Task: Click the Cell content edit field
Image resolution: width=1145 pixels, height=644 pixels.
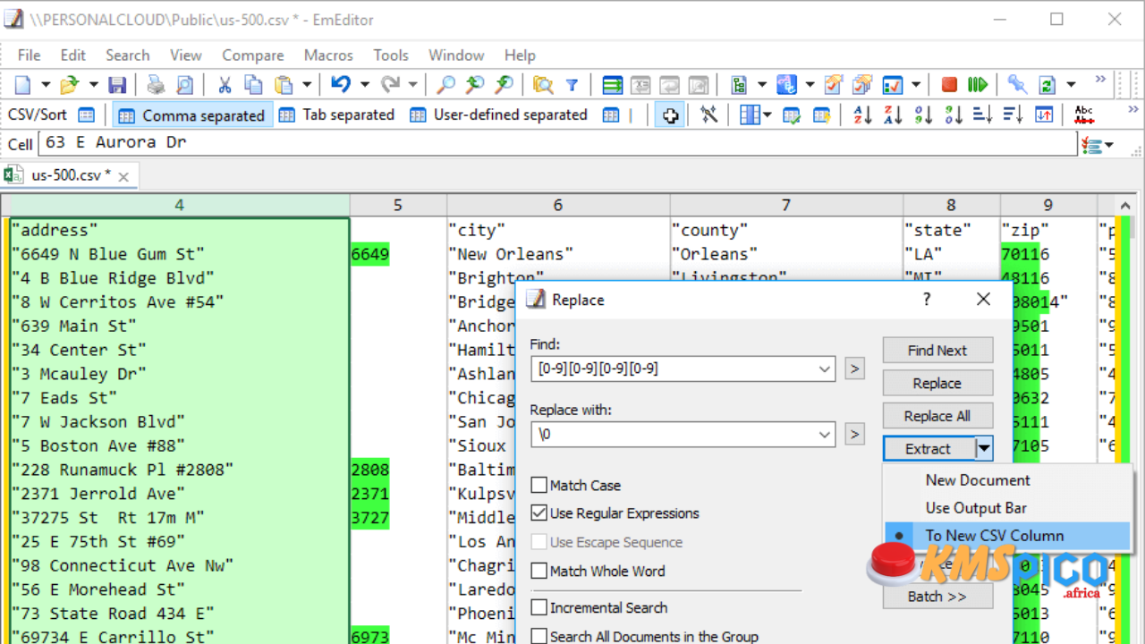Action: tap(557, 142)
